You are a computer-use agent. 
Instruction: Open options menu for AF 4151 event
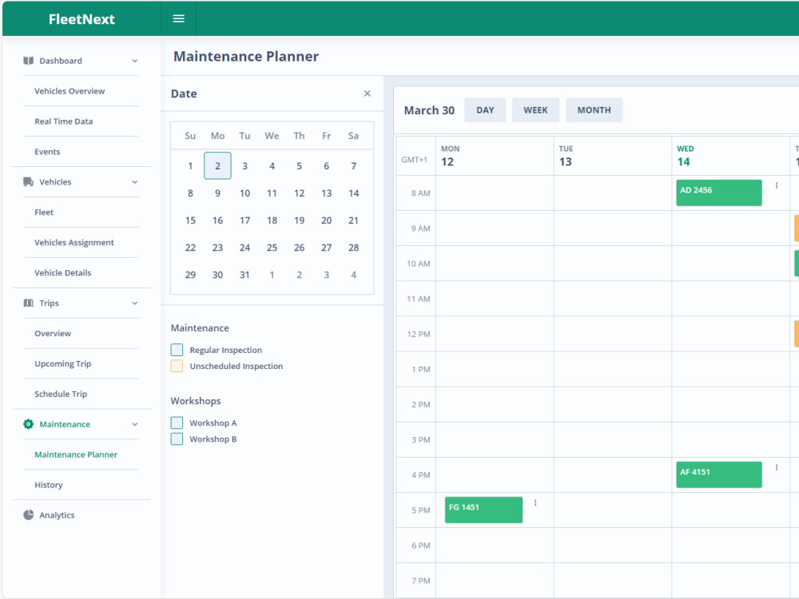click(x=777, y=467)
